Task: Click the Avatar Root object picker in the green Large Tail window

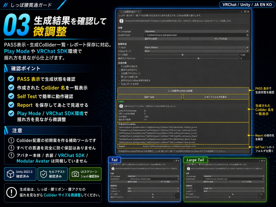Action: point(263,179)
